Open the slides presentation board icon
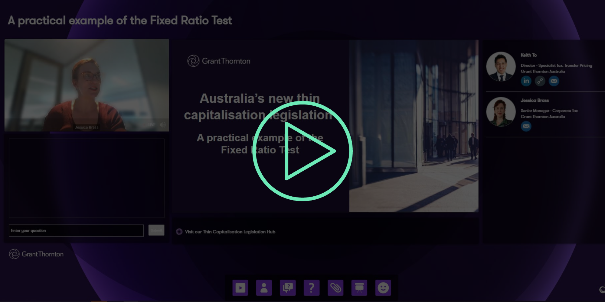This screenshot has width=605, height=302. click(x=359, y=288)
